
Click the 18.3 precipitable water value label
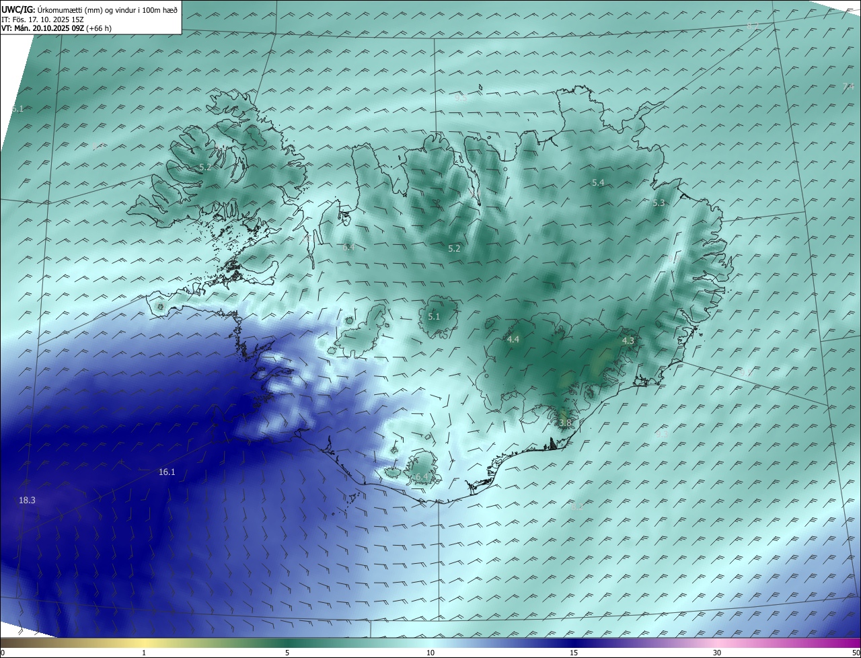pos(27,500)
